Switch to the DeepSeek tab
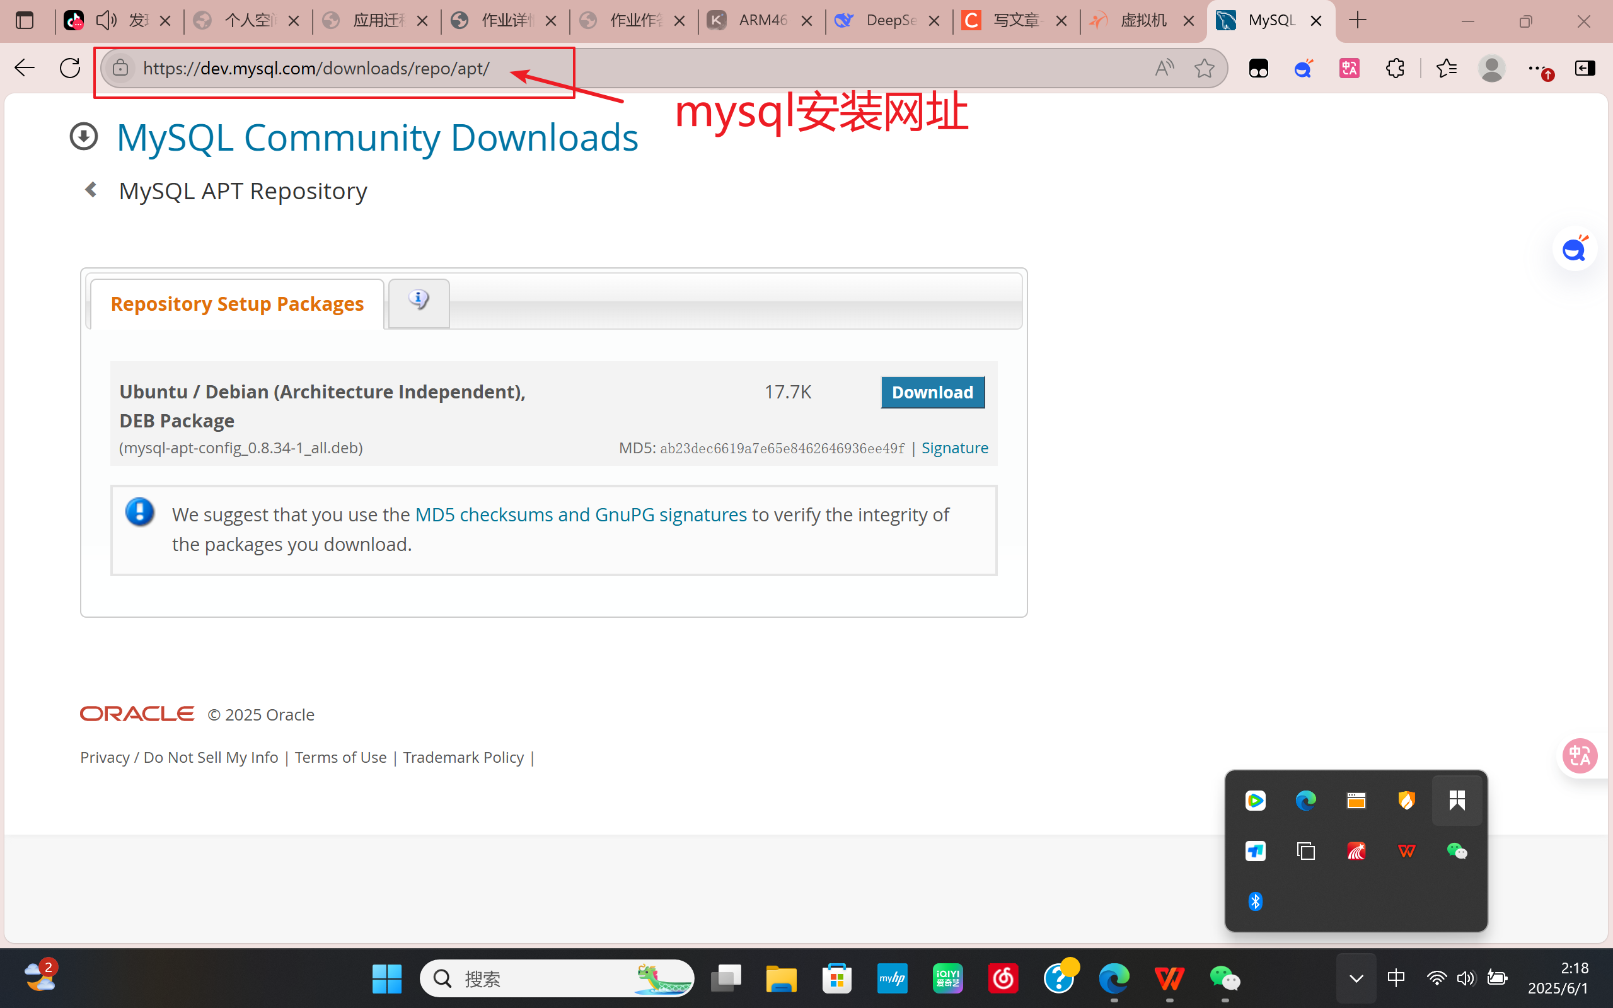Viewport: 1613px width, 1008px height. click(889, 21)
